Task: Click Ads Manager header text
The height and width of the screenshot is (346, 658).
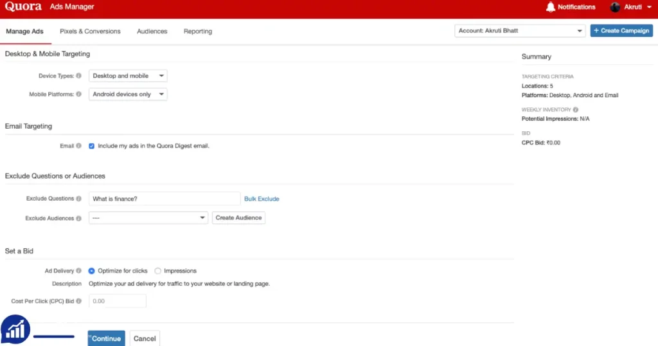Action: pos(72,6)
